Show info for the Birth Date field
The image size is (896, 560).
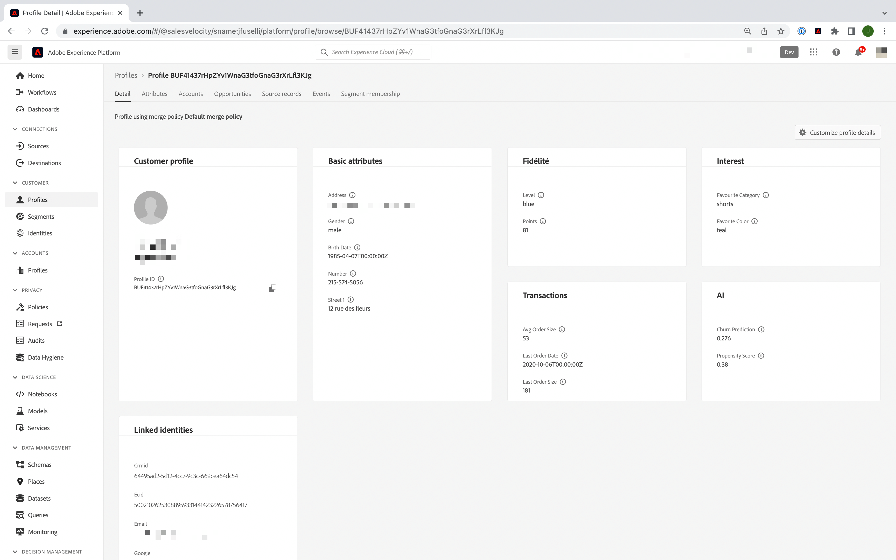click(357, 247)
